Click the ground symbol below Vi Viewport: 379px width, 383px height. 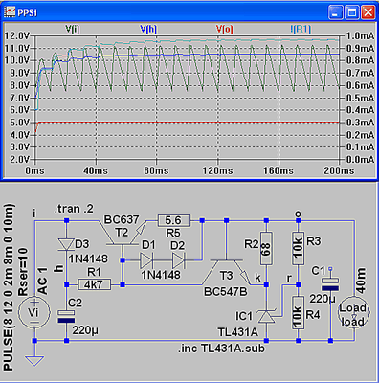[34, 361]
